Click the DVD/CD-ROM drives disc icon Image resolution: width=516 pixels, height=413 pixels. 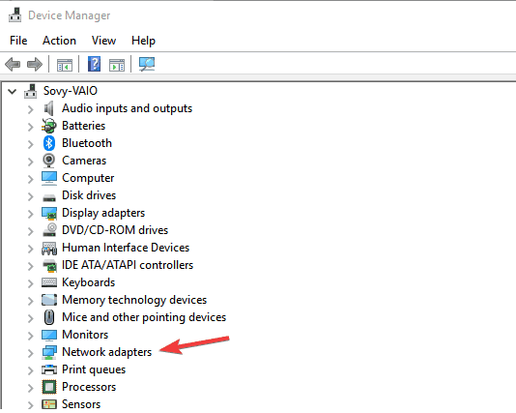(49, 230)
